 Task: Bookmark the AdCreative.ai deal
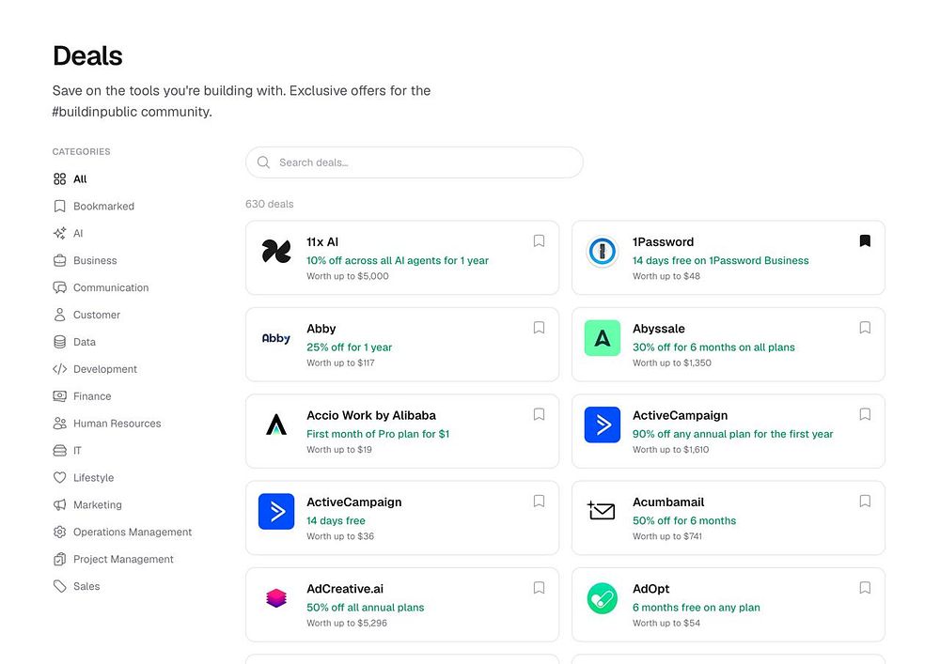(x=539, y=588)
